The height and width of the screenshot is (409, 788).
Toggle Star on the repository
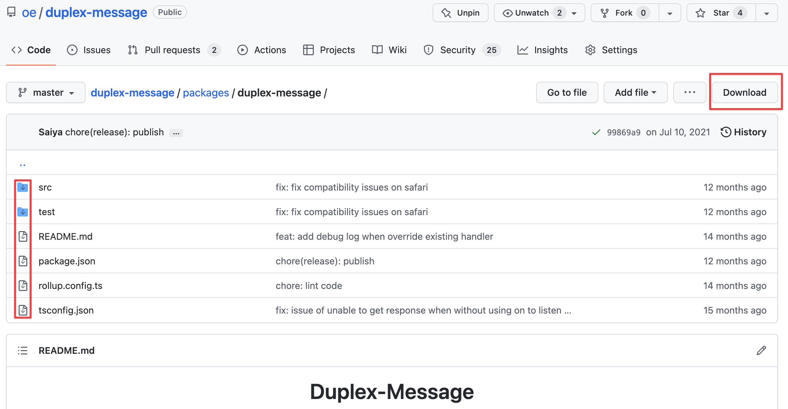(x=721, y=13)
